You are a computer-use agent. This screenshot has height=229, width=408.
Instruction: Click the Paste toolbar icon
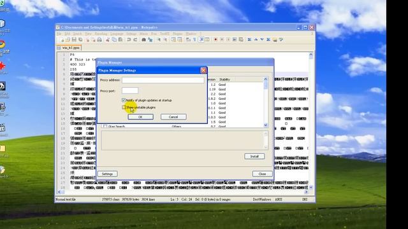coord(120,39)
